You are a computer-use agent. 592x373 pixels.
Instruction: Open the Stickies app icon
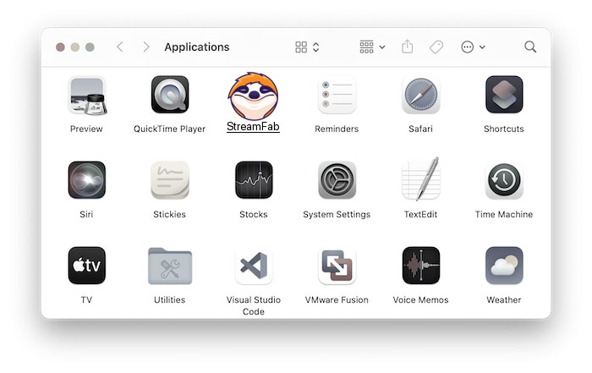point(170,180)
